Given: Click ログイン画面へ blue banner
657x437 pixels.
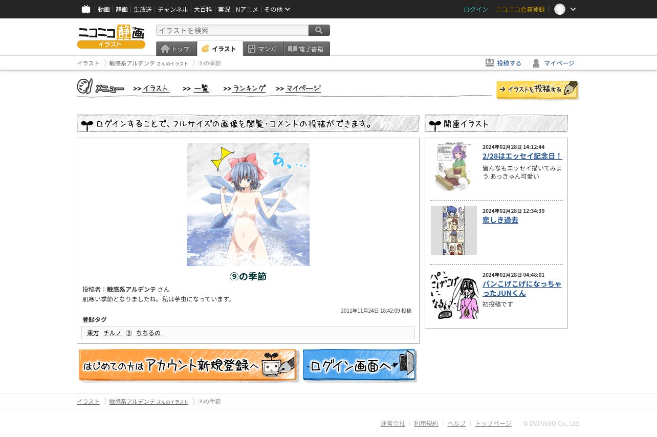Looking at the screenshot, I should pyautogui.click(x=360, y=365).
